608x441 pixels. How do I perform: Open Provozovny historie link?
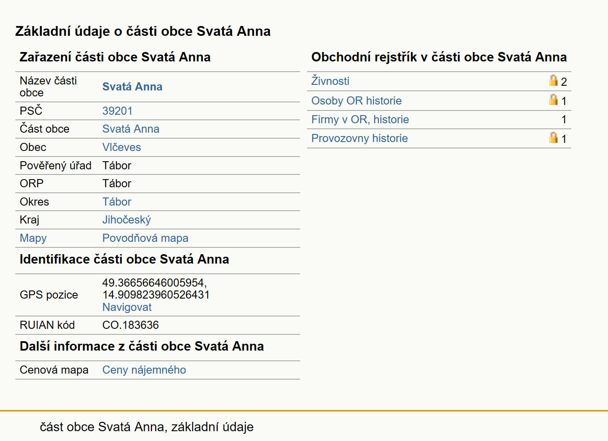point(359,138)
